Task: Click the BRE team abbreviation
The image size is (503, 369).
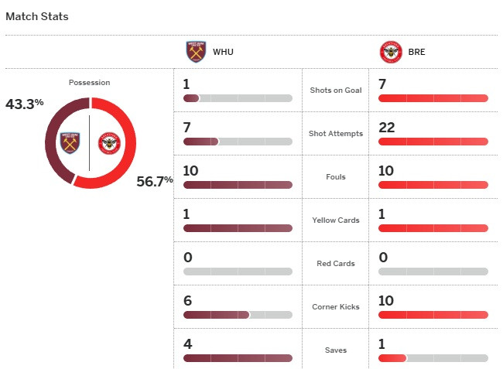Action: pos(416,53)
